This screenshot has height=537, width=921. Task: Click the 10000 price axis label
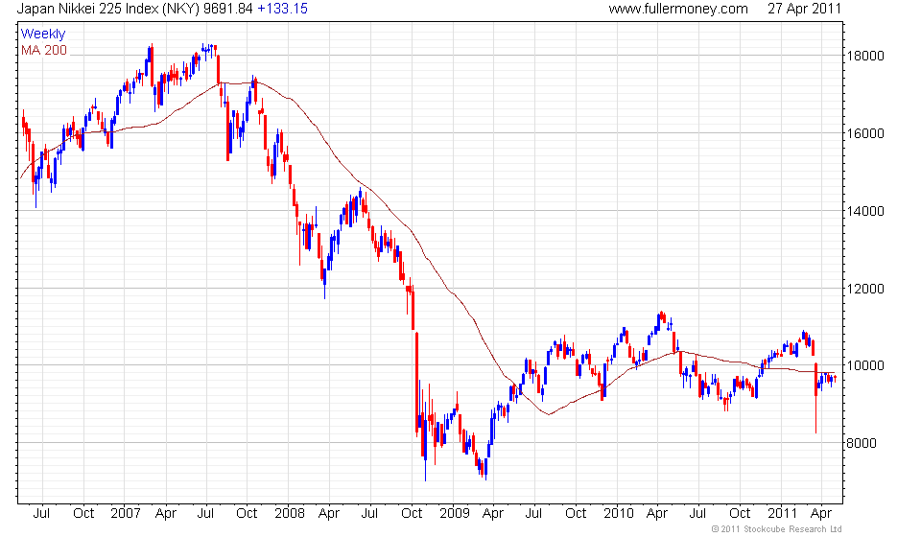[864, 365]
